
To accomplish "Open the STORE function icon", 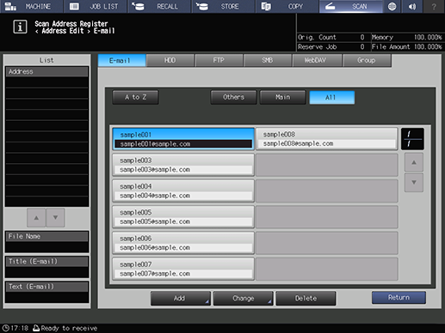I will [x=202, y=6].
